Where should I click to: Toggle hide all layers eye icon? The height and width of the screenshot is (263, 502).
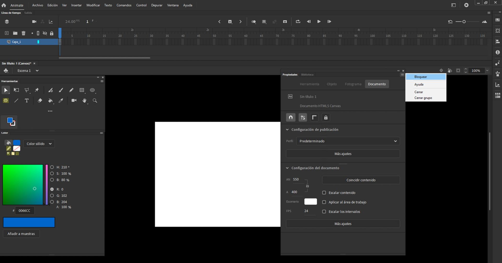pyautogui.click(x=45, y=33)
